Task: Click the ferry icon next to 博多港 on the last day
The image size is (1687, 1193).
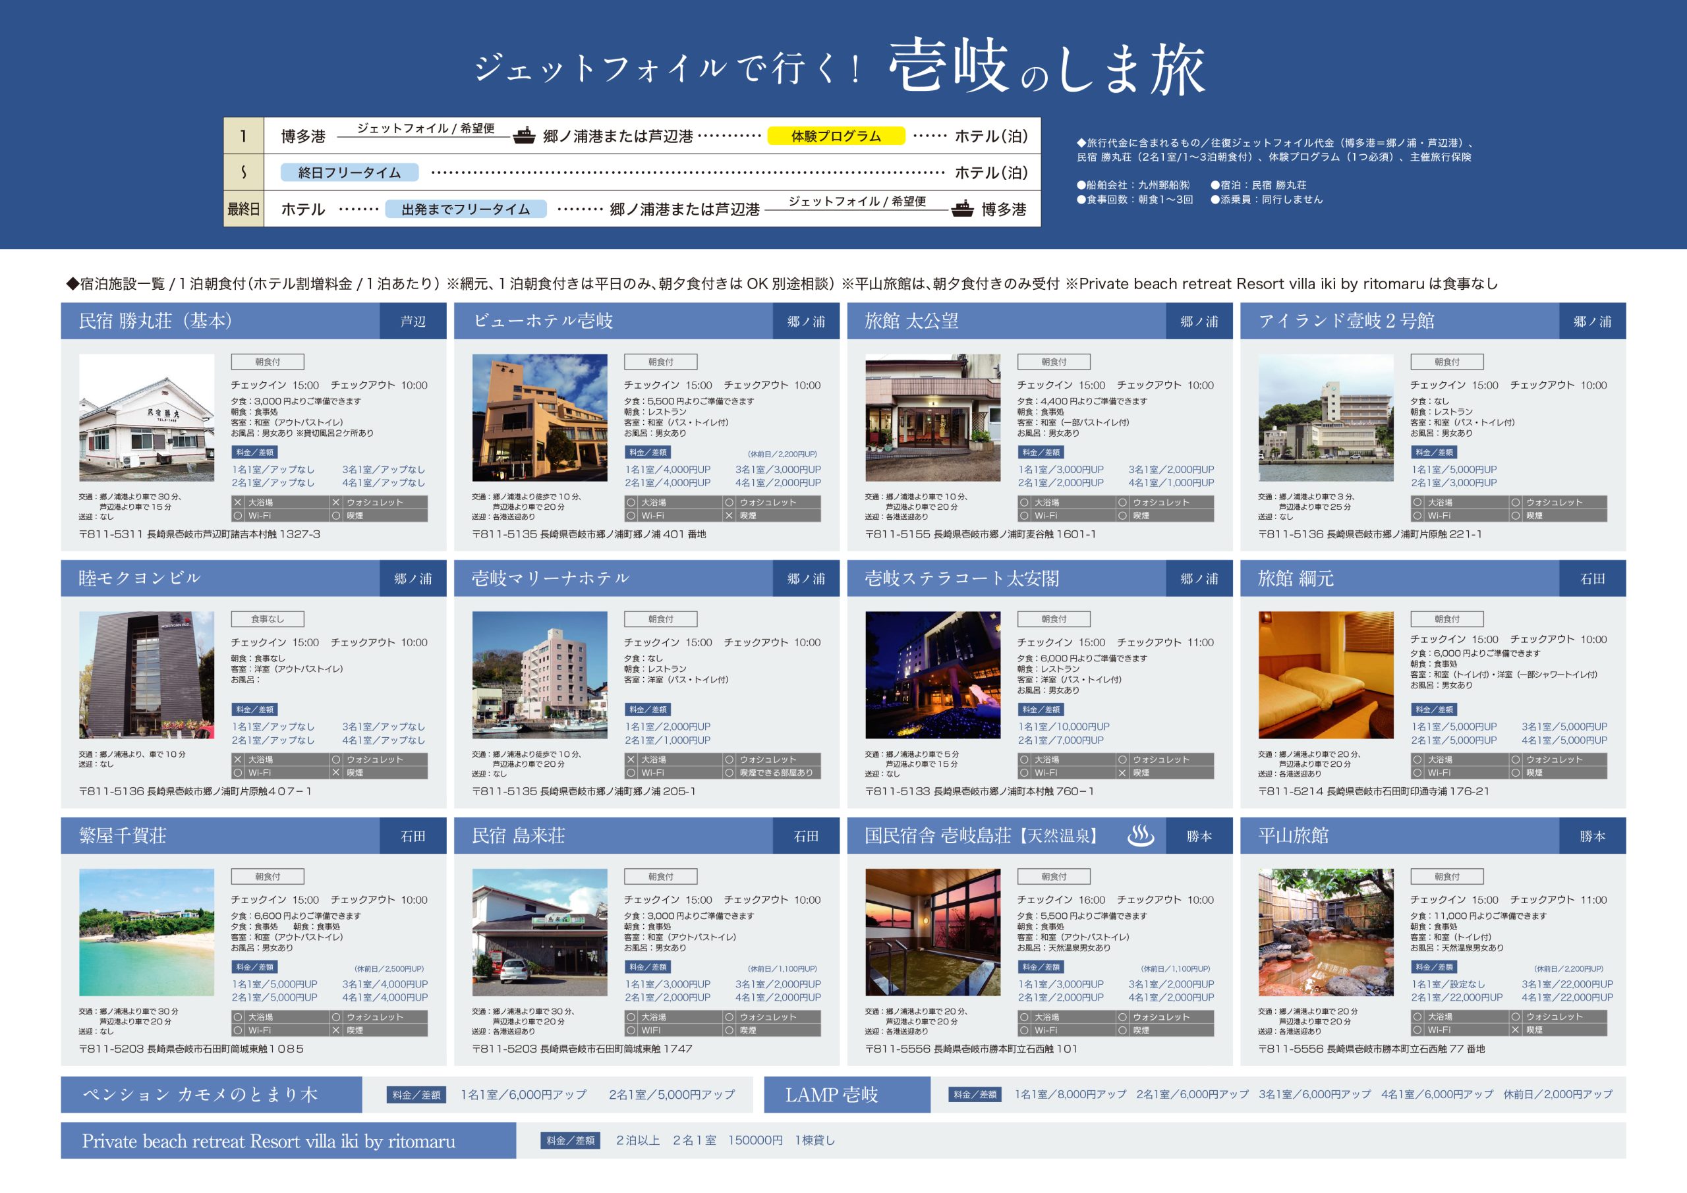Action: coord(963,209)
